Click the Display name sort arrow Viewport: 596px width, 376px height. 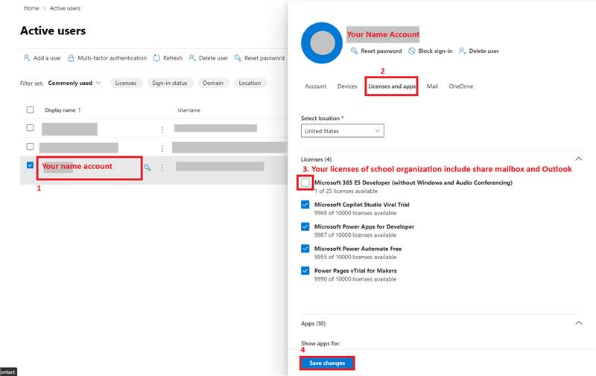coord(80,110)
